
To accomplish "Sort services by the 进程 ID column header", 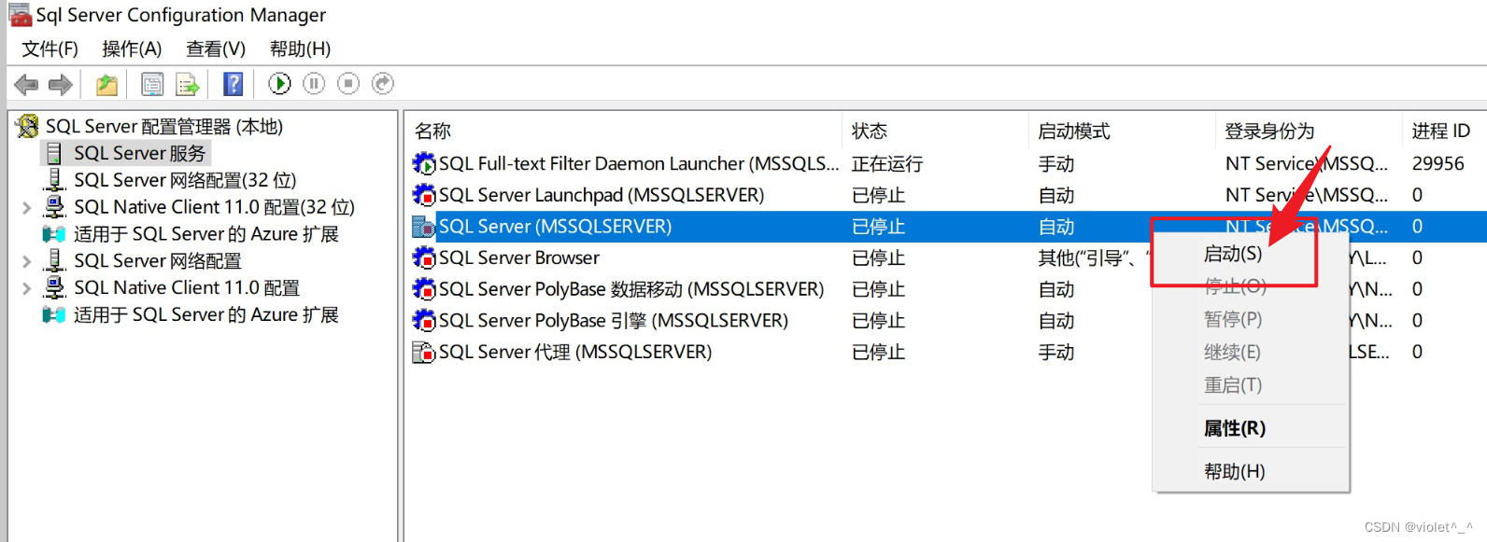I will (x=1441, y=132).
